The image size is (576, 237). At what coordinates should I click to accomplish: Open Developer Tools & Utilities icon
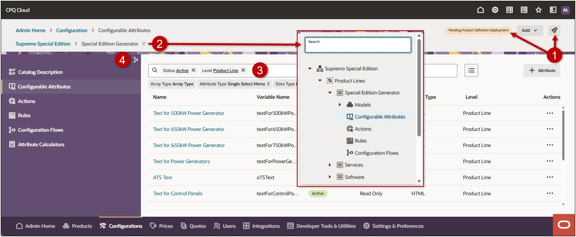(290, 226)
